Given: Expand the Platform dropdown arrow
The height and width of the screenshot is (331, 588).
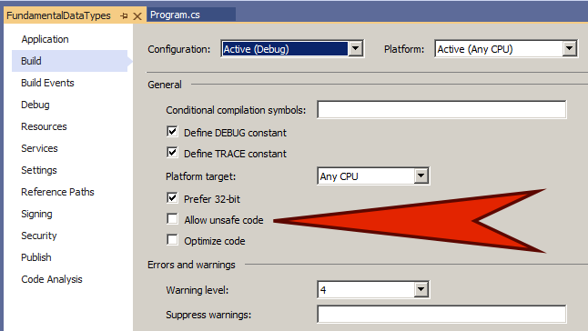Looking at the screenshot, I should coord(569,49).
